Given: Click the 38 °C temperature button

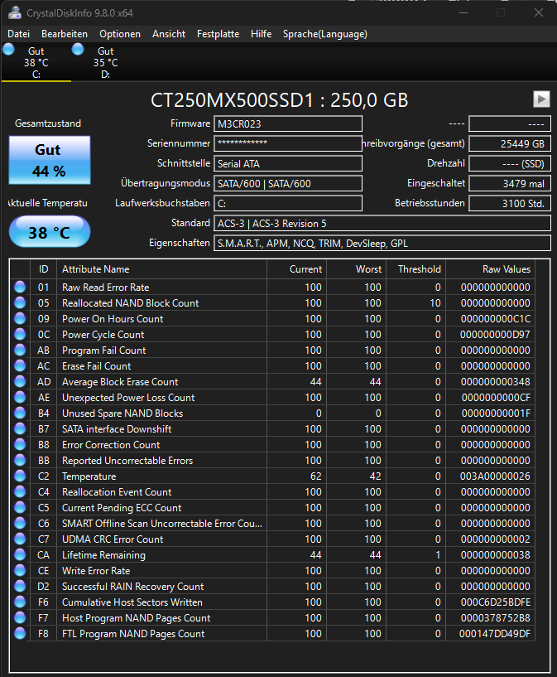Looking at the screenshot, I should [50, 232].
